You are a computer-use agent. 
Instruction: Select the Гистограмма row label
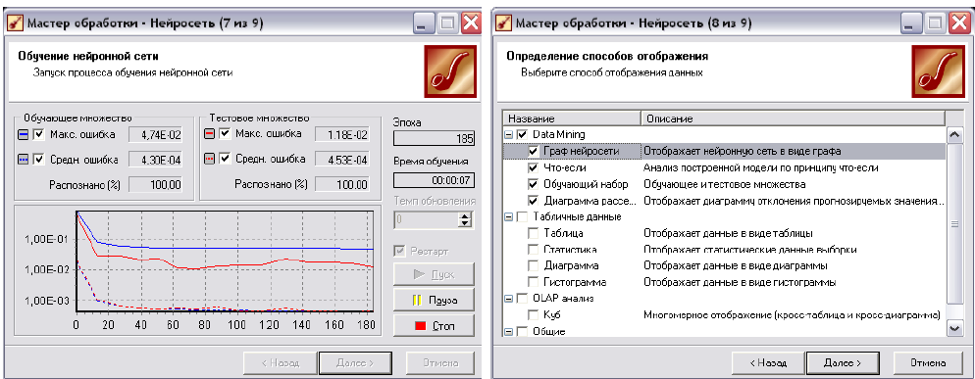(575, 282)
